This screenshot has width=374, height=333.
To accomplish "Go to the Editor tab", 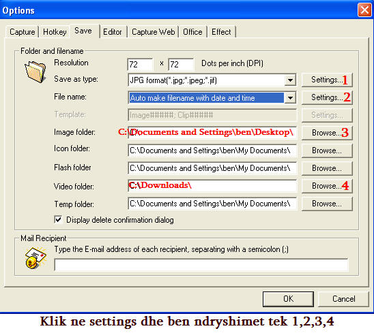I will (x=113, y=32).
